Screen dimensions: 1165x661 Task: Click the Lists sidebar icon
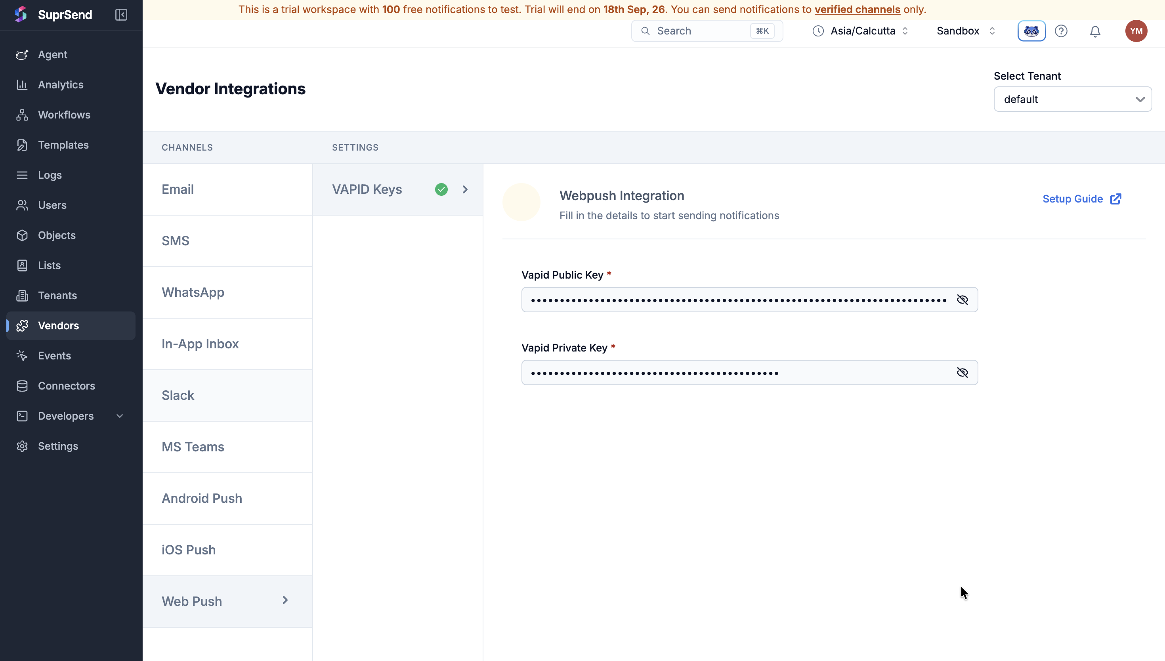(x=22, y=265)
